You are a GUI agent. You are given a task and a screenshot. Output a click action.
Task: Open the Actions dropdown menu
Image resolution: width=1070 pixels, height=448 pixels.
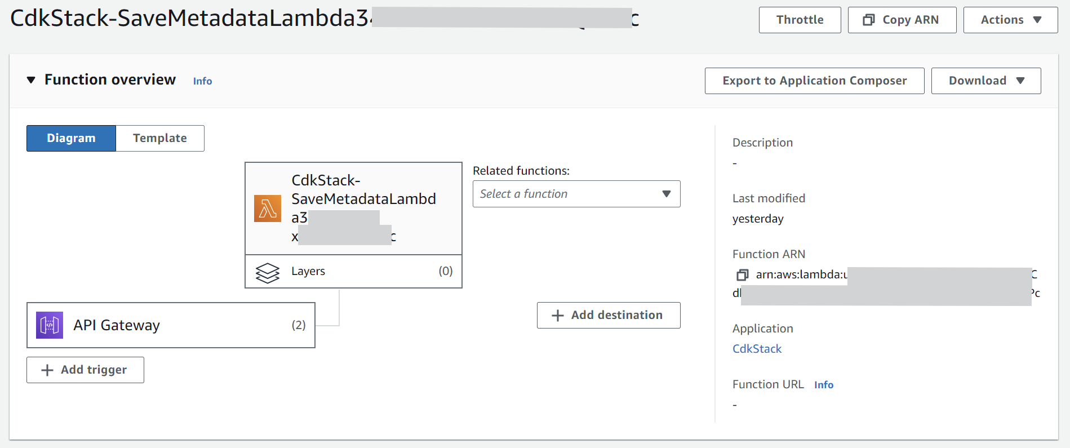click(1010, 20)
